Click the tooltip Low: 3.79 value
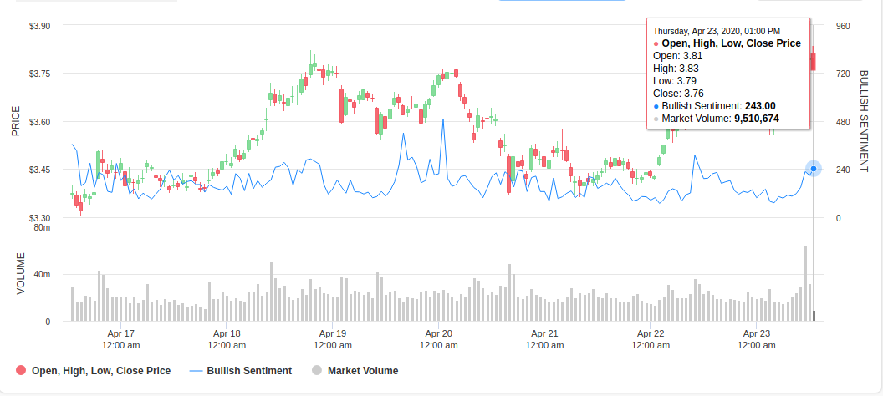The image size is (883, 396). pyautogui.click(x=675, y=80)
